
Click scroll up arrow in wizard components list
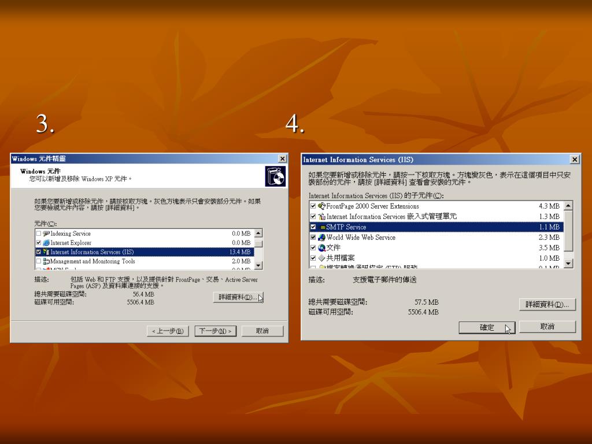[258, 234]
